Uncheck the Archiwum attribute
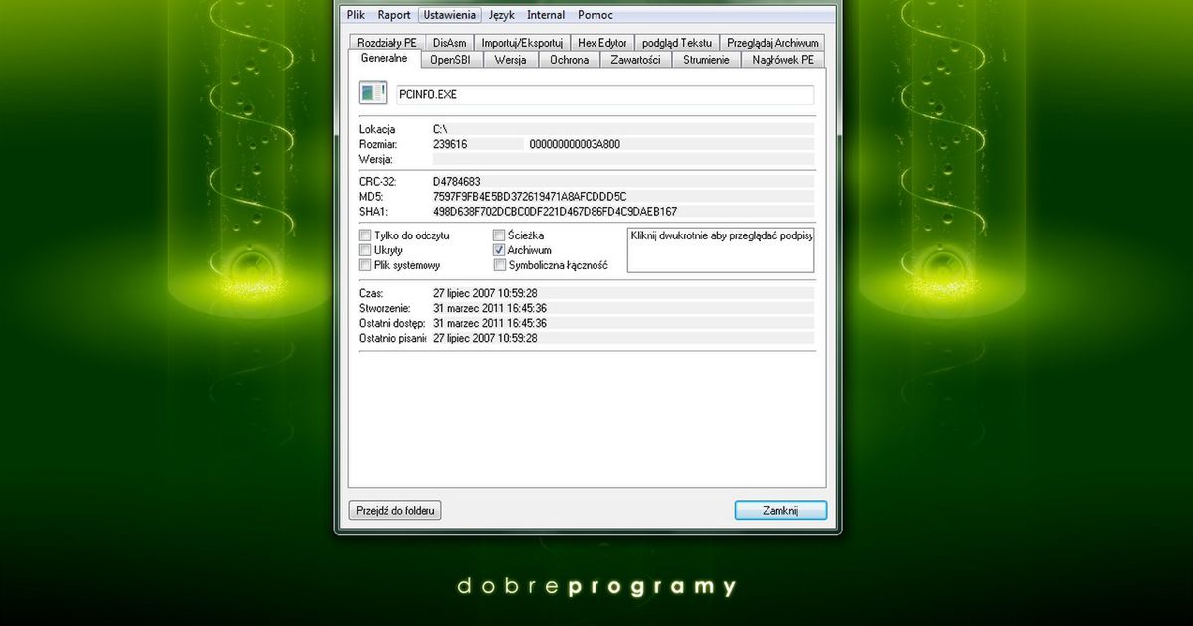This screenshot has width=1193, height=626. point(499,250)
